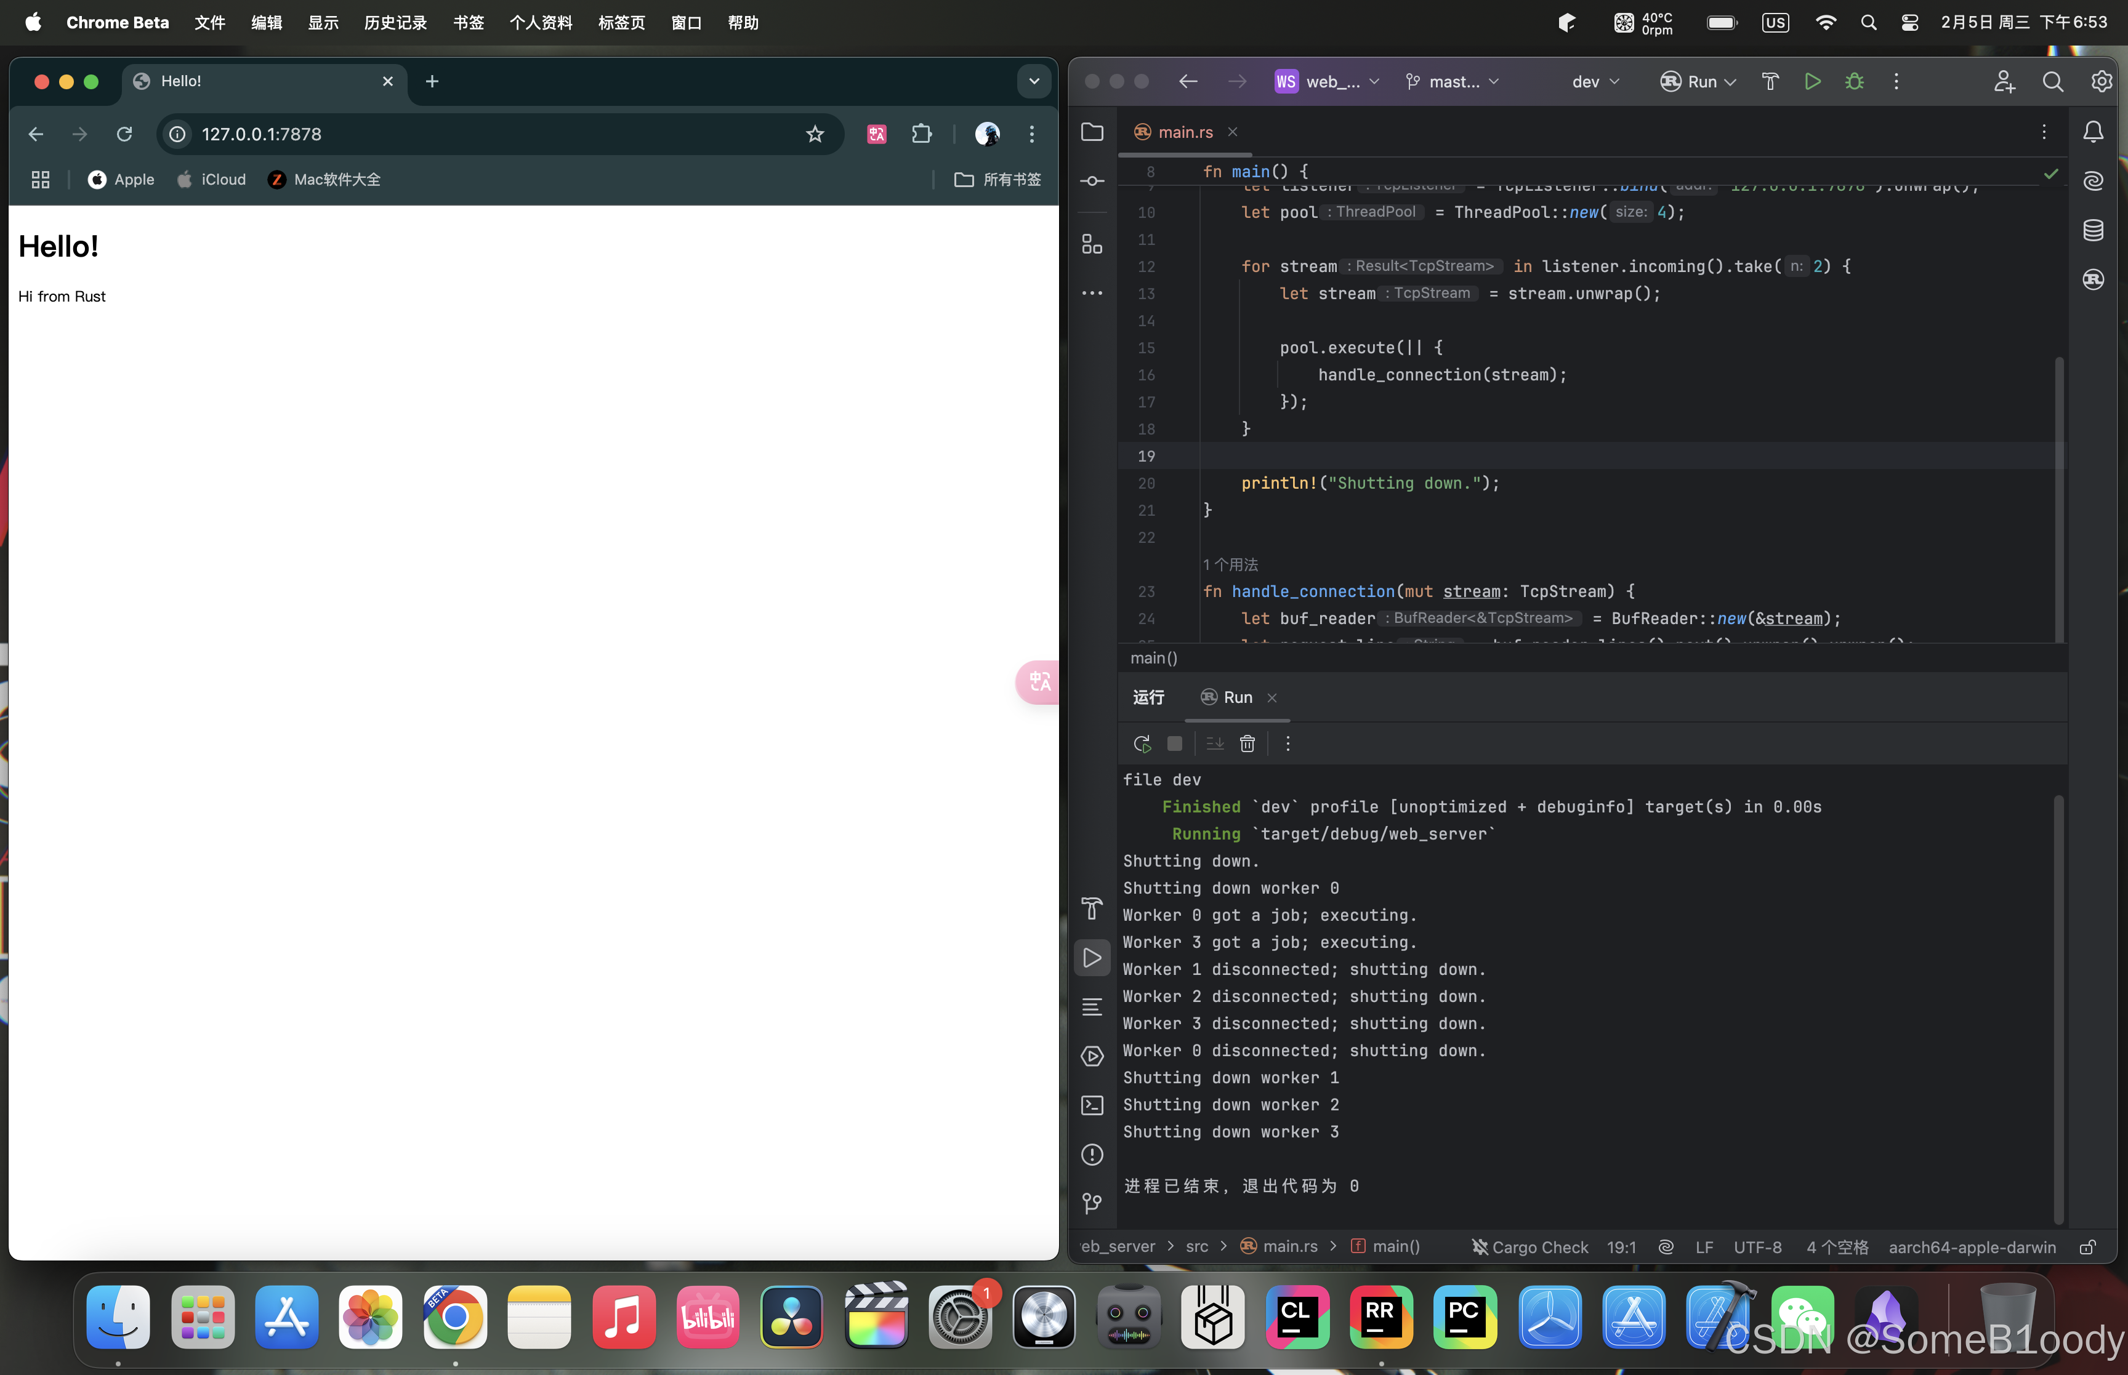Open IDE settings gear
This screenshot has width=2128, height=1375.
(x=2101, y=81)
